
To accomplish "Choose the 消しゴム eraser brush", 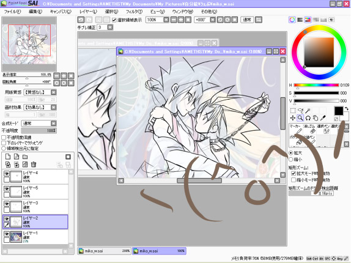I will (309, 129).
